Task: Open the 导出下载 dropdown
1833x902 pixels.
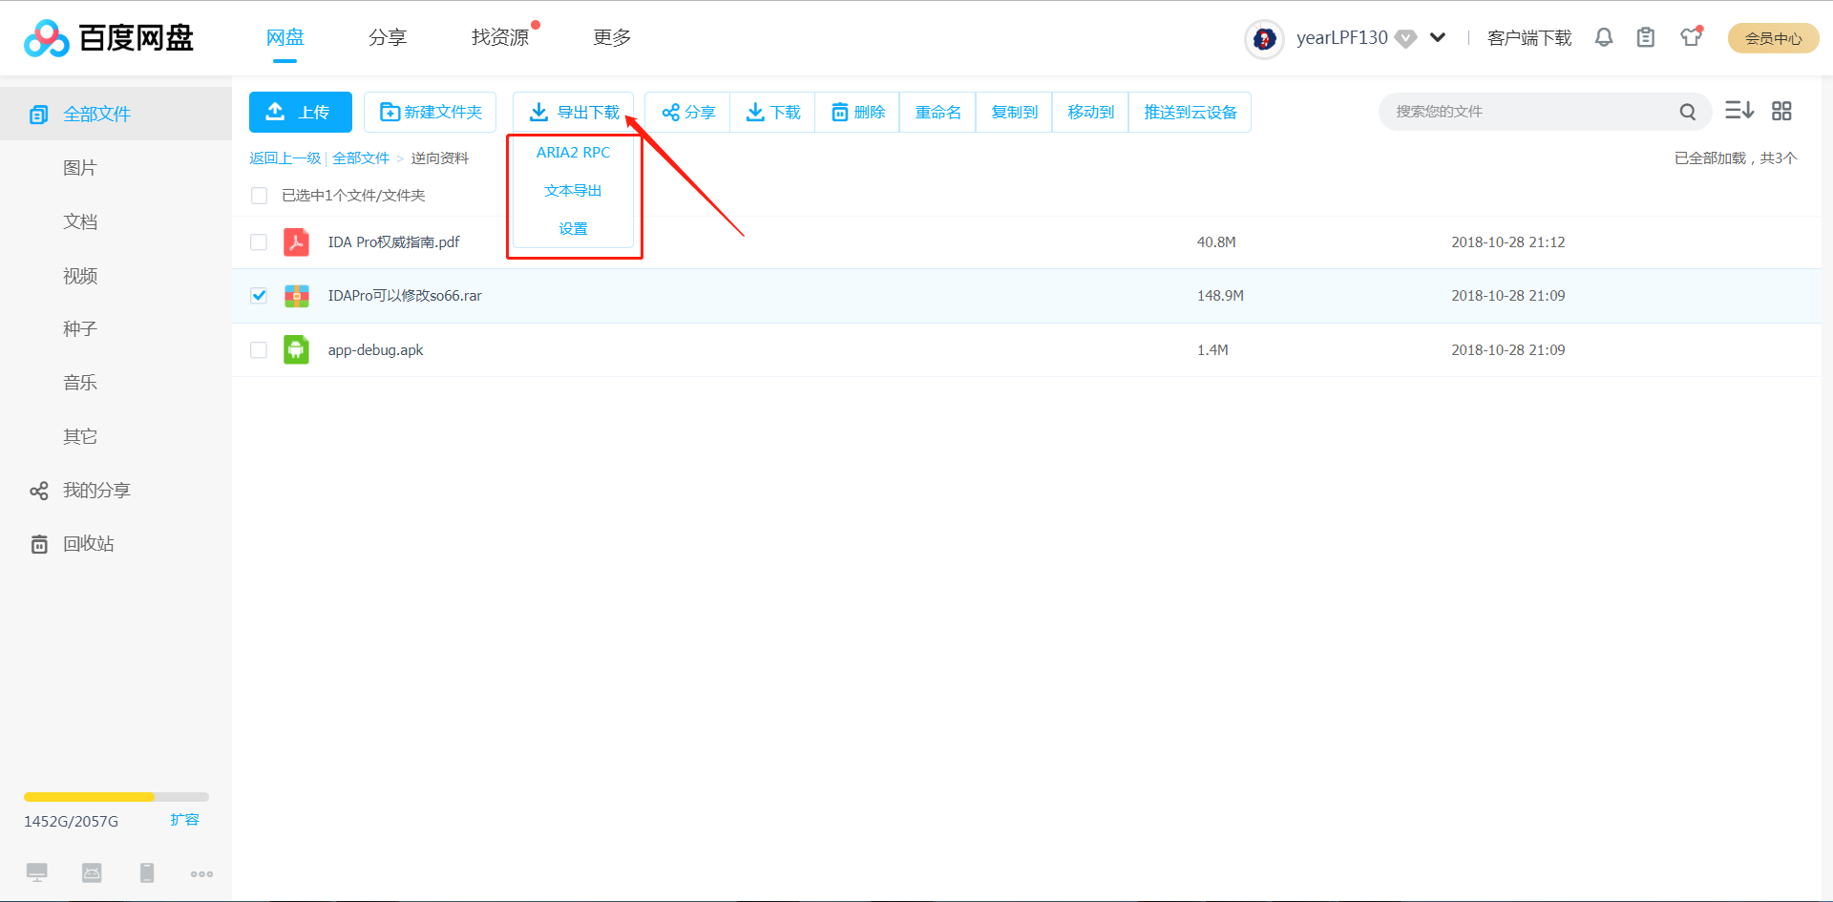Action: point(574,113)
